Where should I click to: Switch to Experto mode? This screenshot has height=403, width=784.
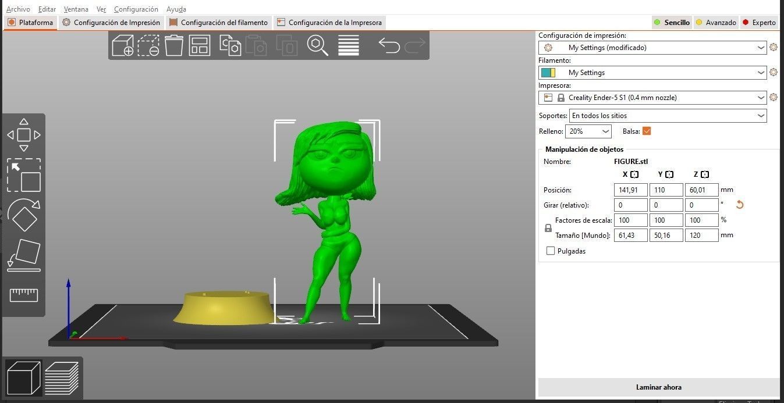[x=759, y=23]
